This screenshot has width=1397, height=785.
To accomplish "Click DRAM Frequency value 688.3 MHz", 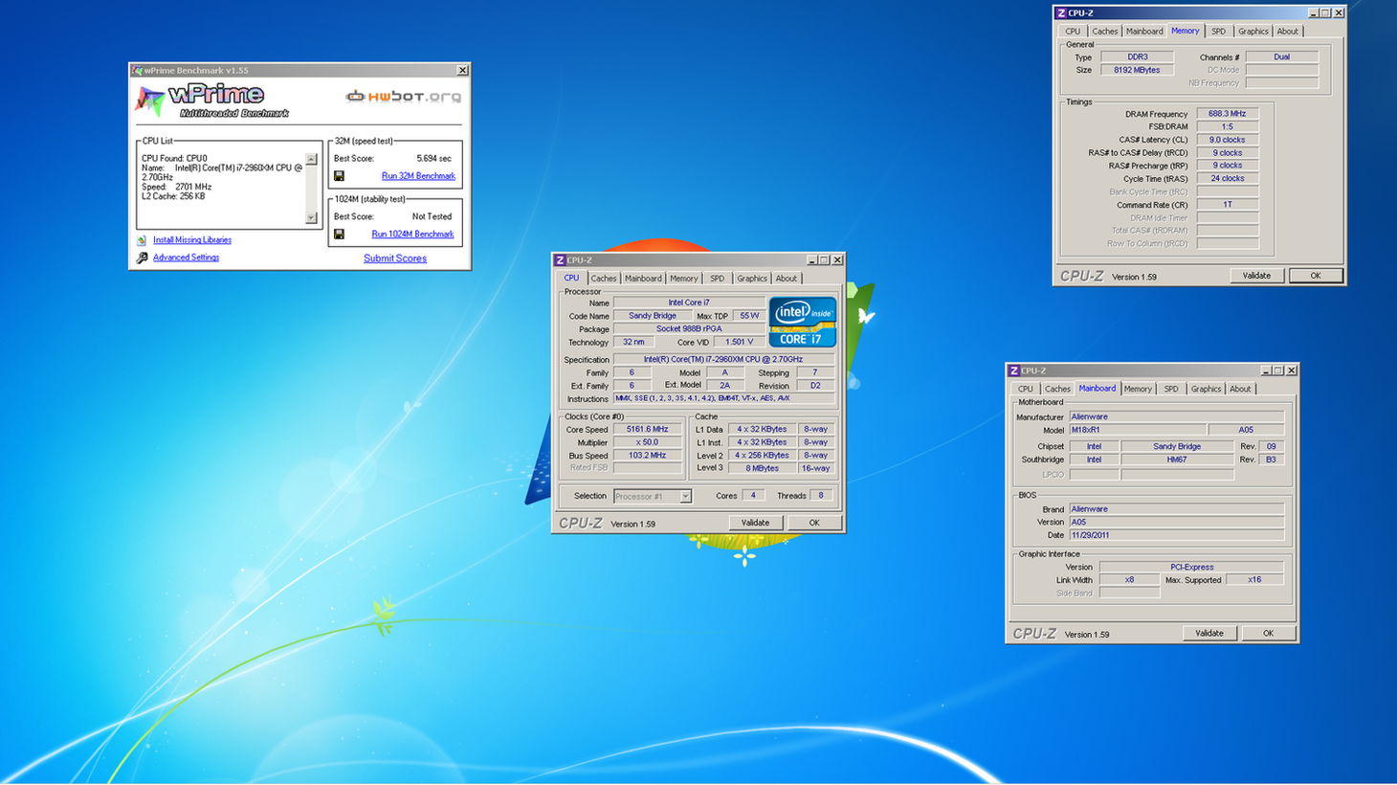I will pyautogui.click(x=1227, y=114).
